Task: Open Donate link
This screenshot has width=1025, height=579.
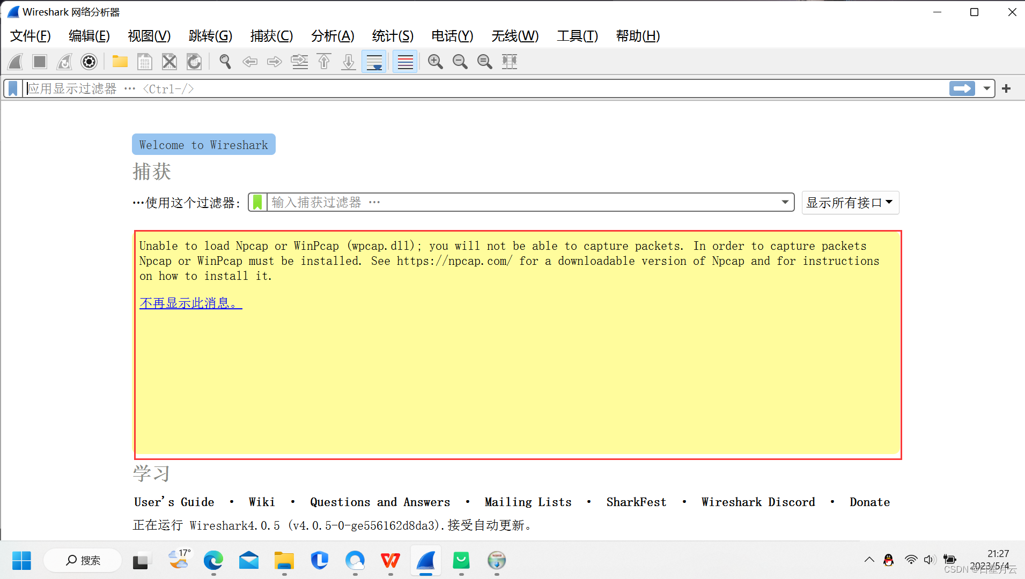Action: point(869,502)
